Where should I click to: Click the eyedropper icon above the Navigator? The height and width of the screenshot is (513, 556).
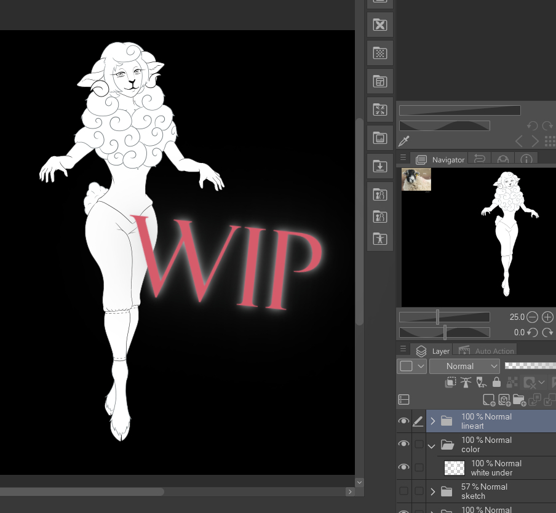(405, 141)
